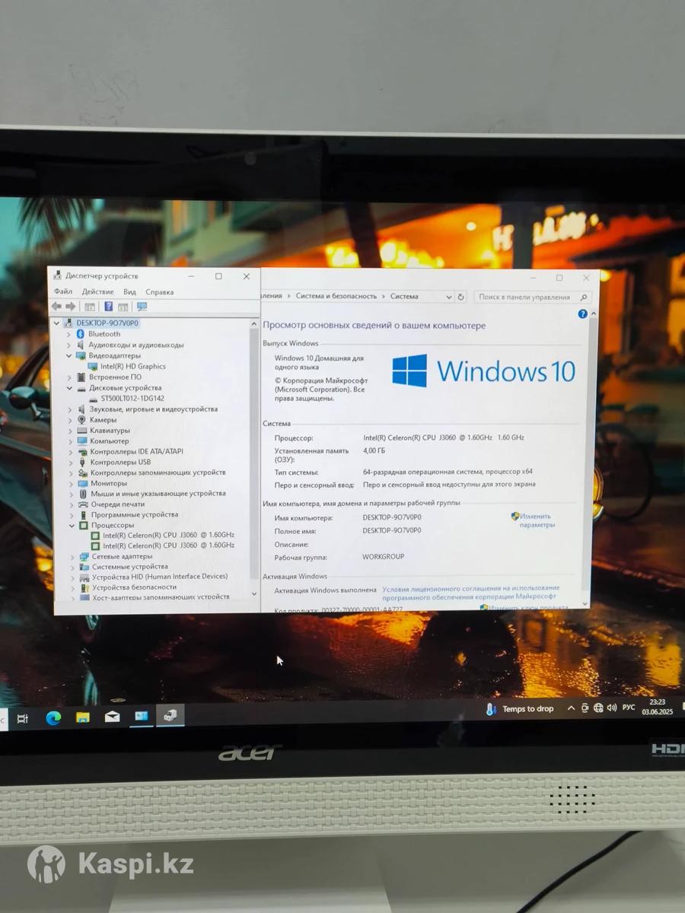Select the Встроенное ПО firmware icon
This screenshot has width=685, height=913.
[x=81, y=377]
